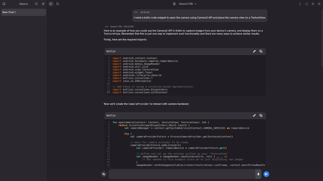This screenshot has height=181, width=323.
Task: Open the model manager icon beside Qwen2
Action: (x=174, y=4)
